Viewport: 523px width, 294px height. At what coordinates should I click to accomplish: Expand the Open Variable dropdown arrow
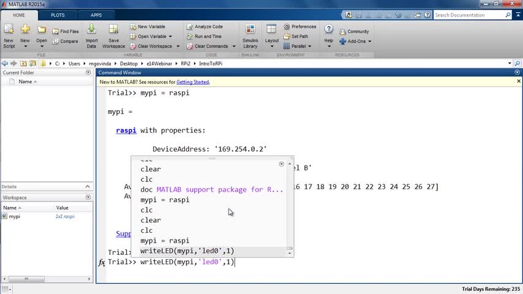(170, 36)
